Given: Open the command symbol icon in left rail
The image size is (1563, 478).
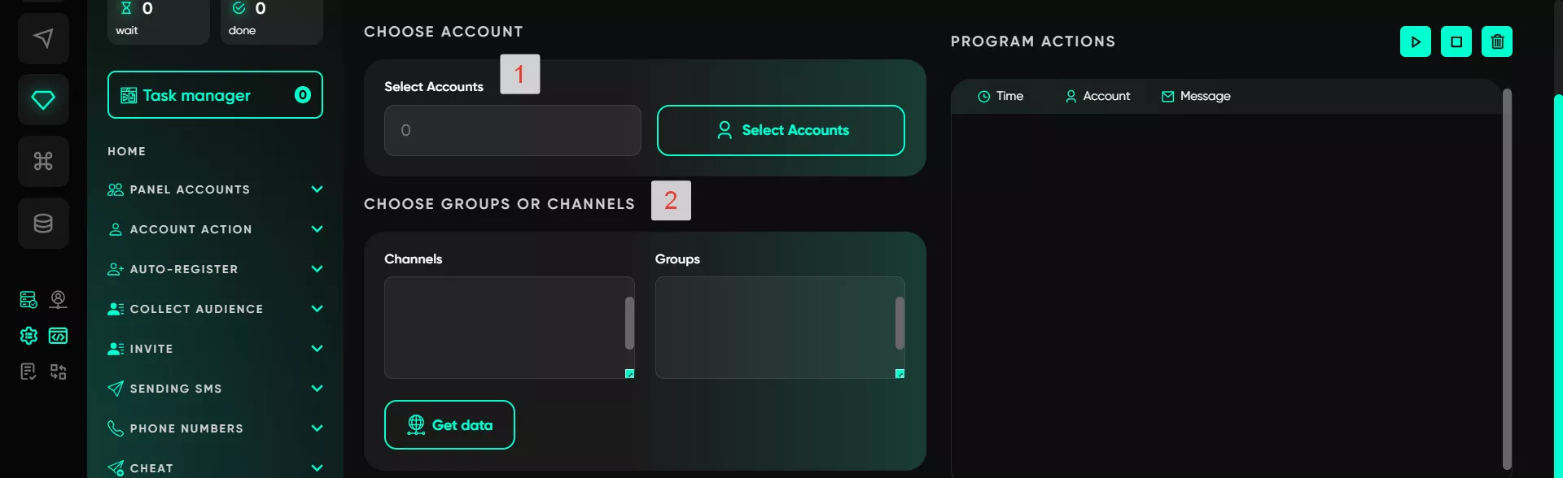Looking at the screenshot, I should pos(43,161).
